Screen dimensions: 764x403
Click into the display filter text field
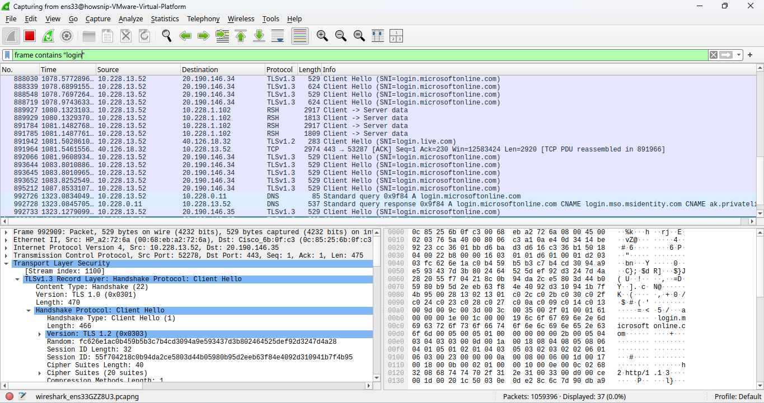pos(360,55)
